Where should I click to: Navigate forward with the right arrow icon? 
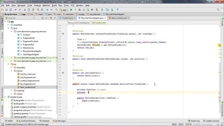51,10
